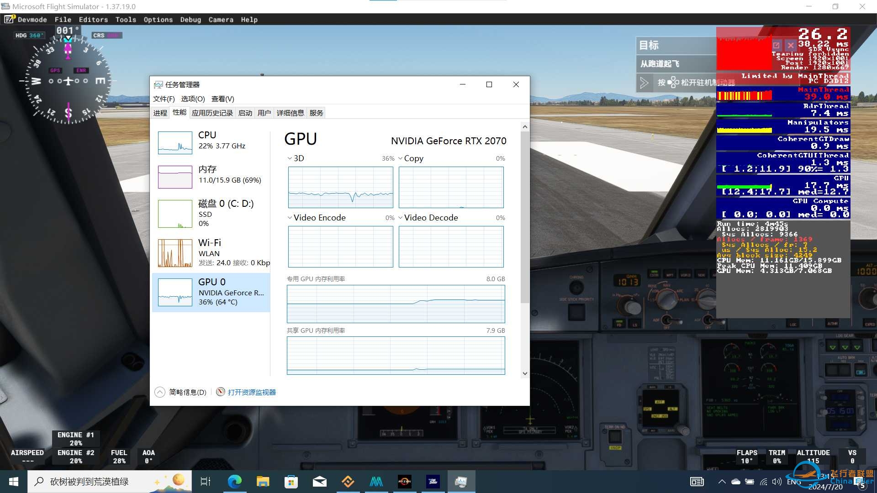877x493 pixels.
Task: Open the volume speaker tray icon
Action: click(777, 482)
